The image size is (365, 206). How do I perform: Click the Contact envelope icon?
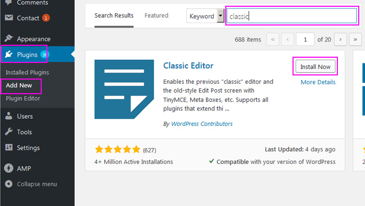(x=9, y=18)
